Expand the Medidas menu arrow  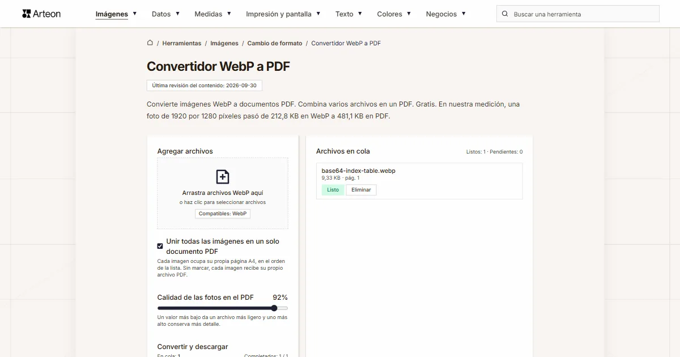[x=229, y=13]
